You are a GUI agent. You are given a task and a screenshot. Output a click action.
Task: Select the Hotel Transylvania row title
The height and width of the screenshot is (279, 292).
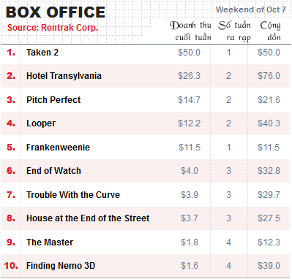point(64,76)
